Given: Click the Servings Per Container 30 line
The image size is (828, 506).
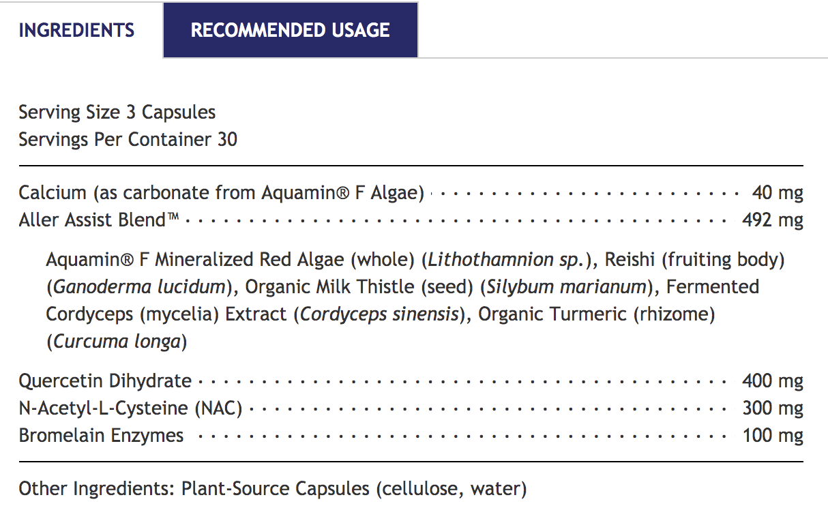Looking at the screenshot, I should 128,140.
